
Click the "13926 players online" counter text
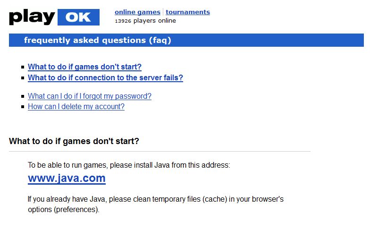click(145, 21)
